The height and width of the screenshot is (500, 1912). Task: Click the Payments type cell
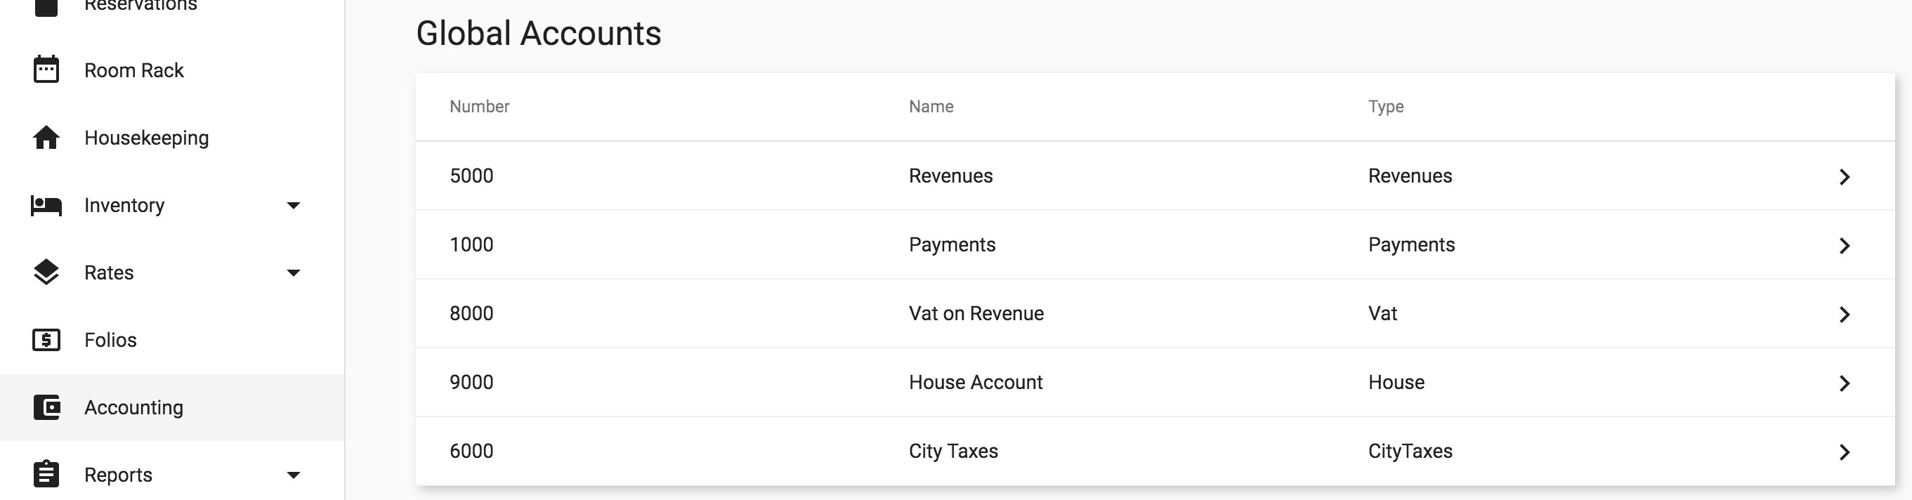(1412, 245)
